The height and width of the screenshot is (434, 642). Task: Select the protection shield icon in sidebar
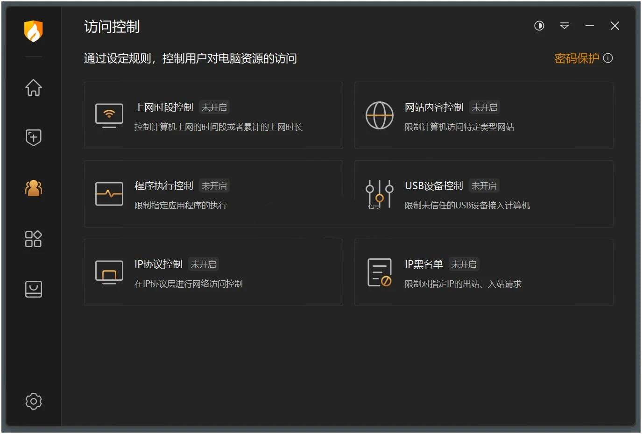click(33, 137)
